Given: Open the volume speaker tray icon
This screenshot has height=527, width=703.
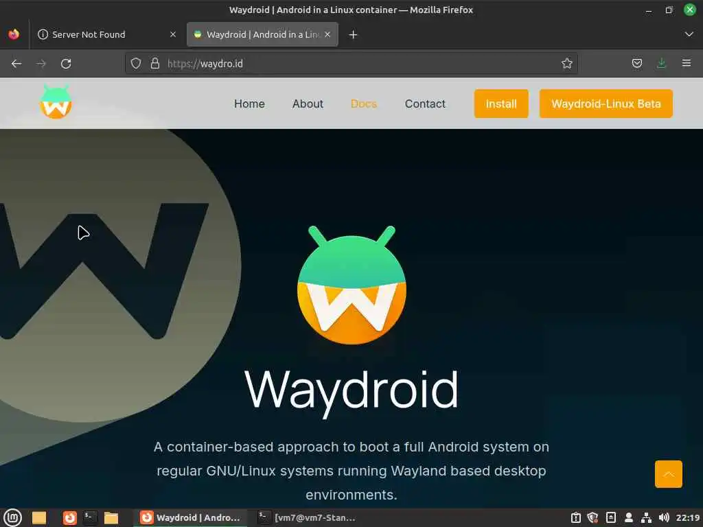Looking at the screenshot, I should coord(664,517).
